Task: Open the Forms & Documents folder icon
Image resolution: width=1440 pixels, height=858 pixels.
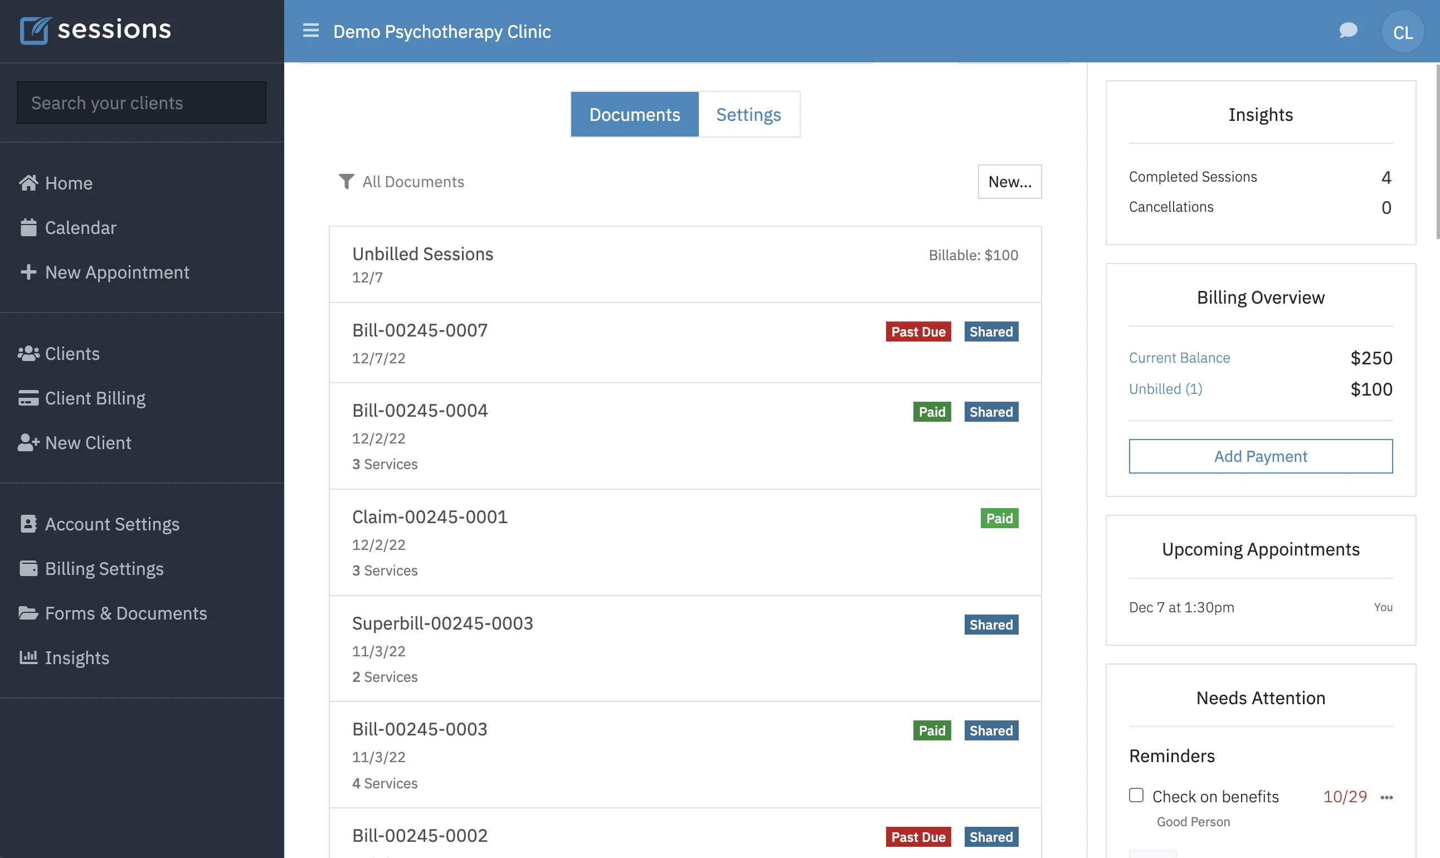Action: (28, 613)
